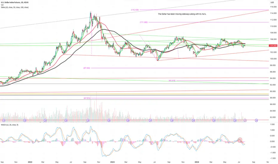This screenshot has width=278, height=164.
Task: Click the 2022 label on time axis
Action: pos(30,162)
